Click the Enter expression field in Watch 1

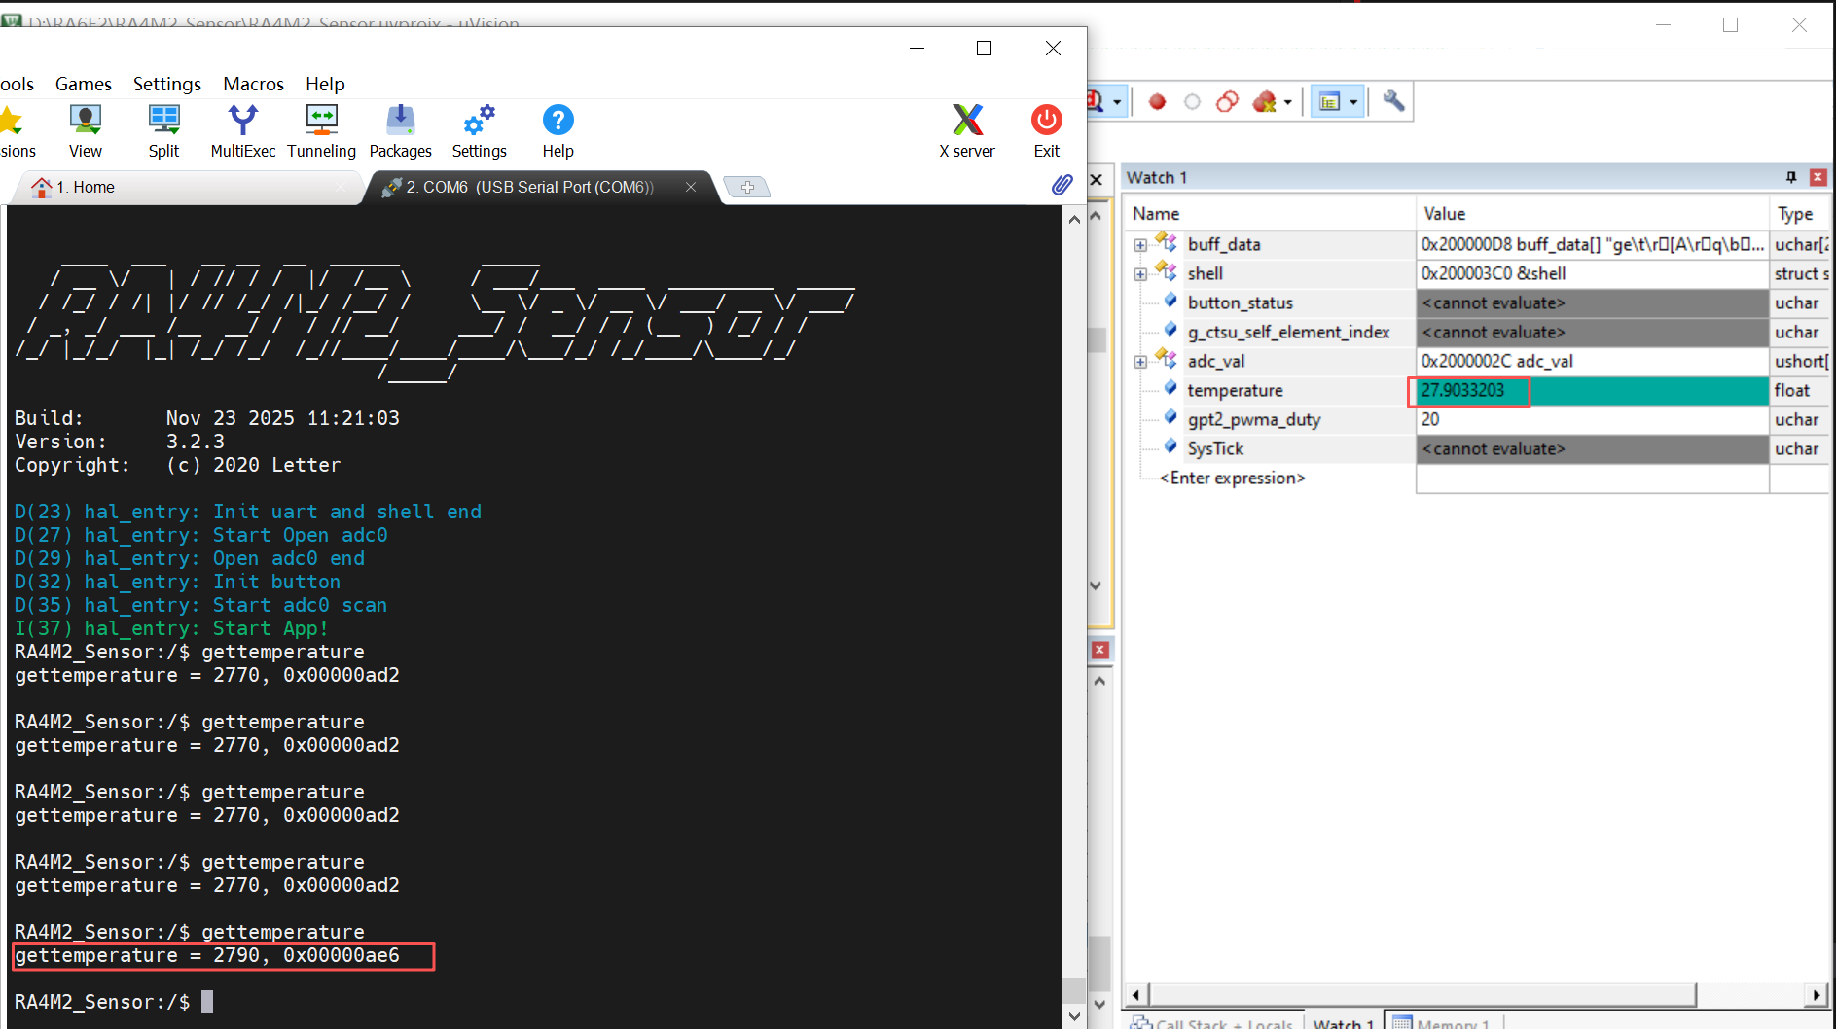[x=1232, y=479]
